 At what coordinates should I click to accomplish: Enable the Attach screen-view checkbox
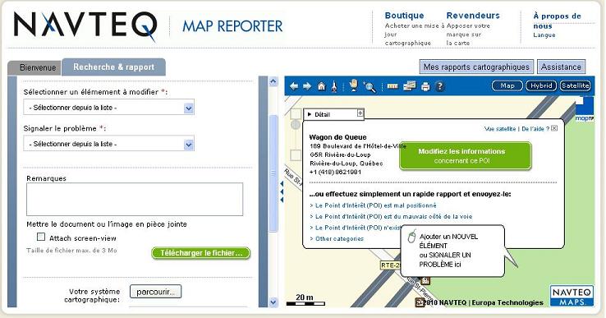41,237
